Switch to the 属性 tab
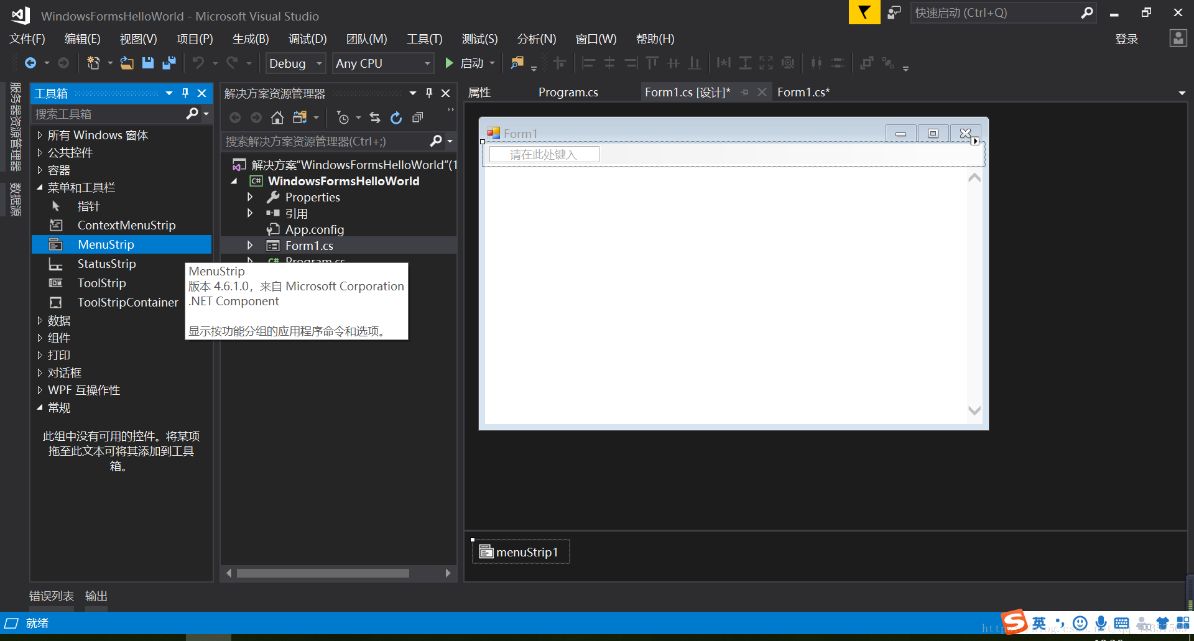 point(479,92)
